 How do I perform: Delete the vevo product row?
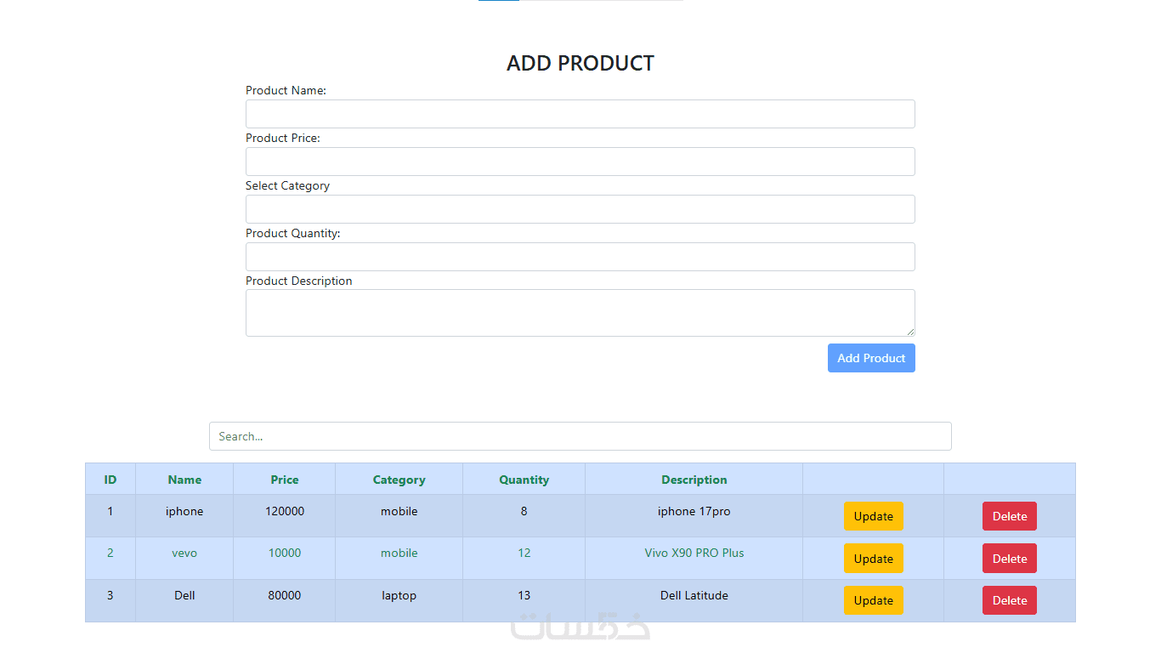1009,559
